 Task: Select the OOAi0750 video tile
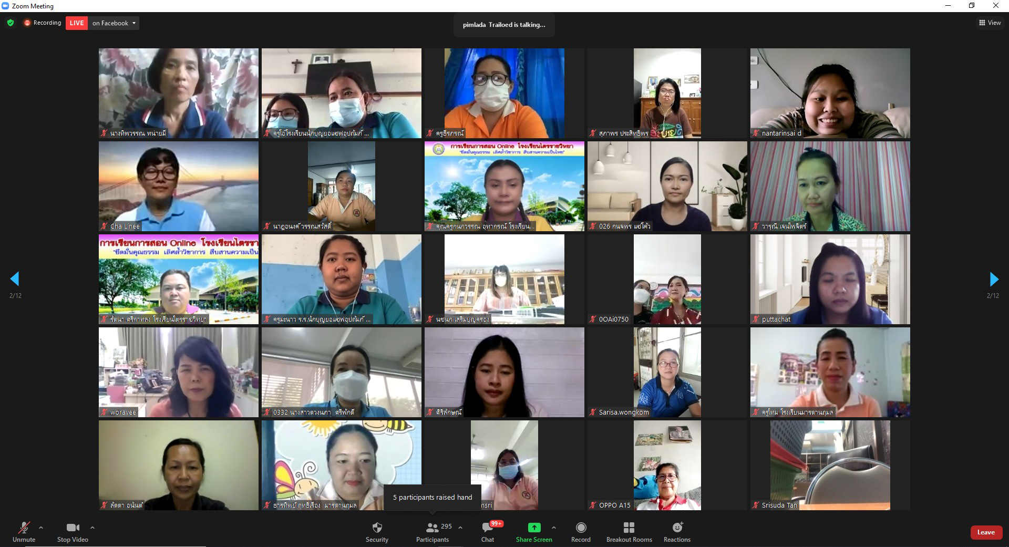point(667,279)
